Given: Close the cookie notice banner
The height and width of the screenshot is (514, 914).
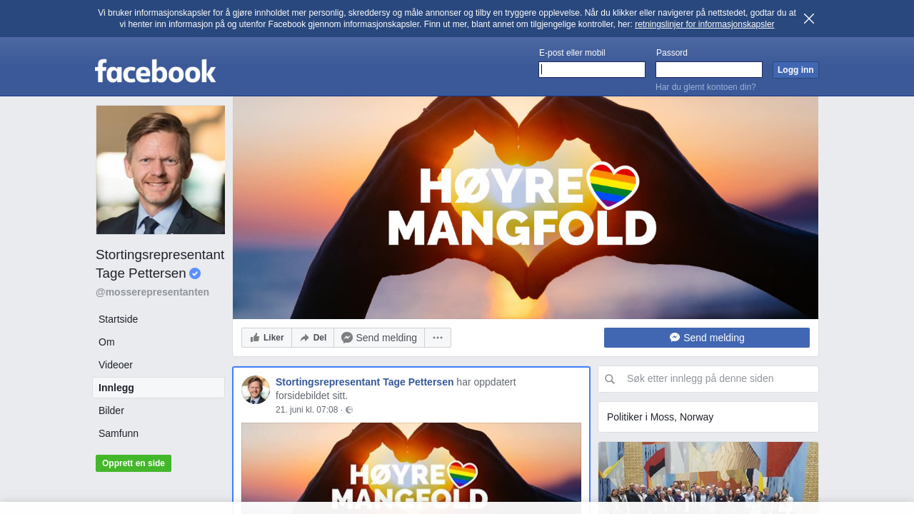Looking at the screenshot, I should pos(808,19).
